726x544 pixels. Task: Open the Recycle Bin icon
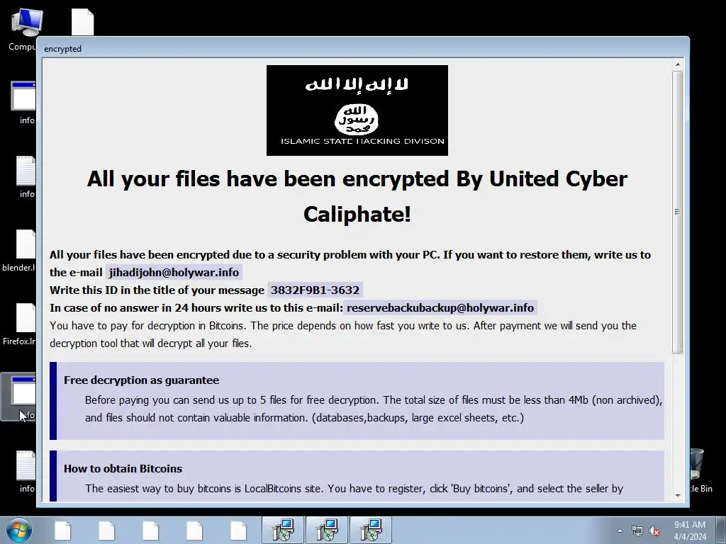[x=699, y=470]
